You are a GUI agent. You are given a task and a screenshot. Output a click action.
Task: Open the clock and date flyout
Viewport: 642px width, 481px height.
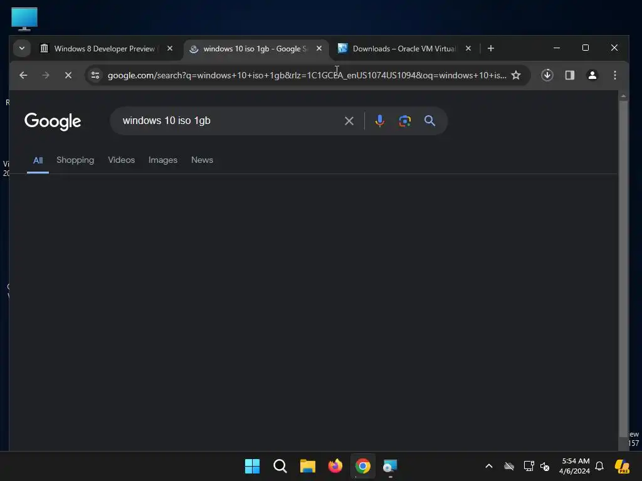coord(575,466)
